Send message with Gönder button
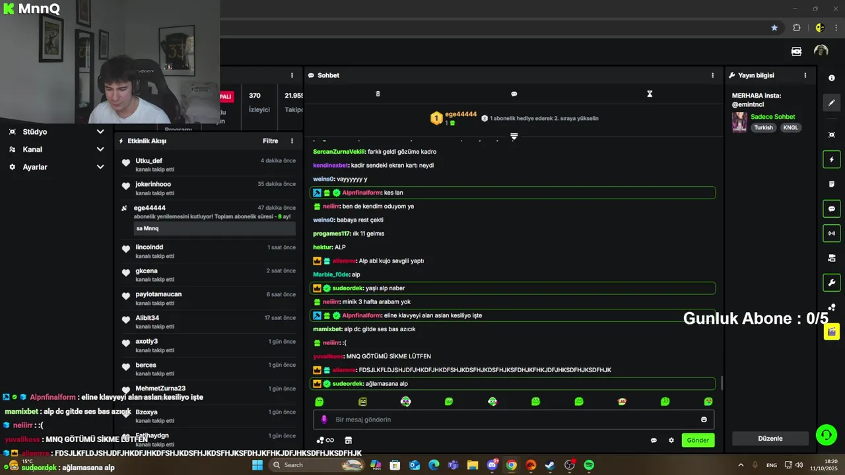The width and height of the screenshot is (845, 475). pyautogui.click(x=698, y=440)
